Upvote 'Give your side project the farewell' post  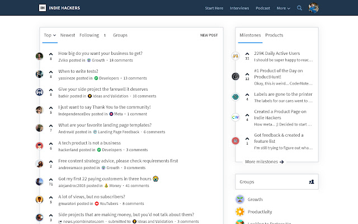pos(51,90)
